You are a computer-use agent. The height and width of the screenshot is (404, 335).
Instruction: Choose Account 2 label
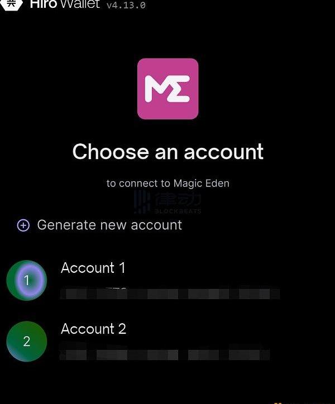[93, 329]
